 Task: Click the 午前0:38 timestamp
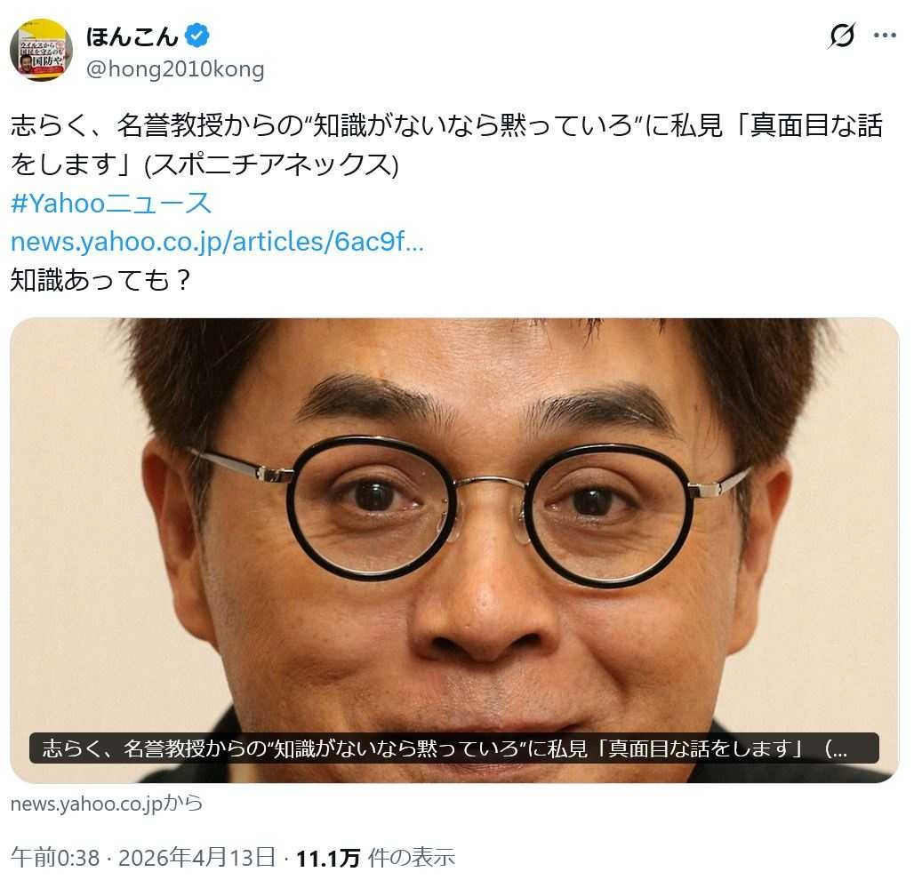55,857
